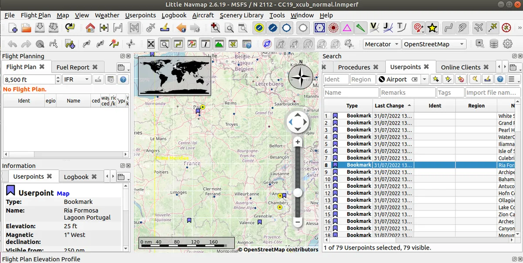
Task: Open program settings gear icon
Action: 507,44
